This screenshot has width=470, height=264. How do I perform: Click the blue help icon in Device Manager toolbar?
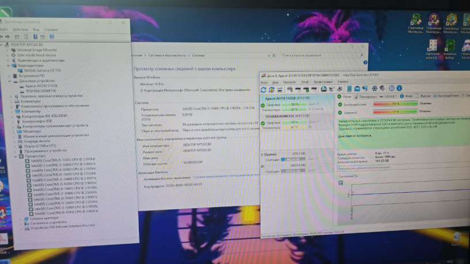pos(35,36)
